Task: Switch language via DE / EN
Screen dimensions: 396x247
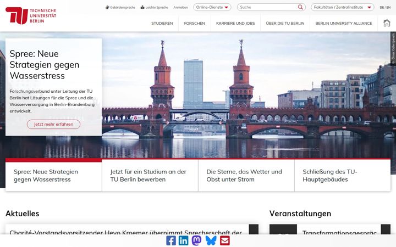Action: 385,7
